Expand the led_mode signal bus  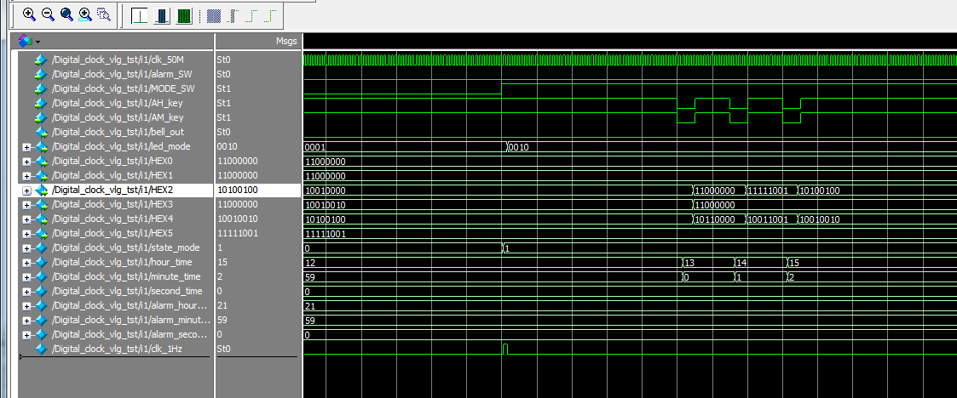(27, 147)
